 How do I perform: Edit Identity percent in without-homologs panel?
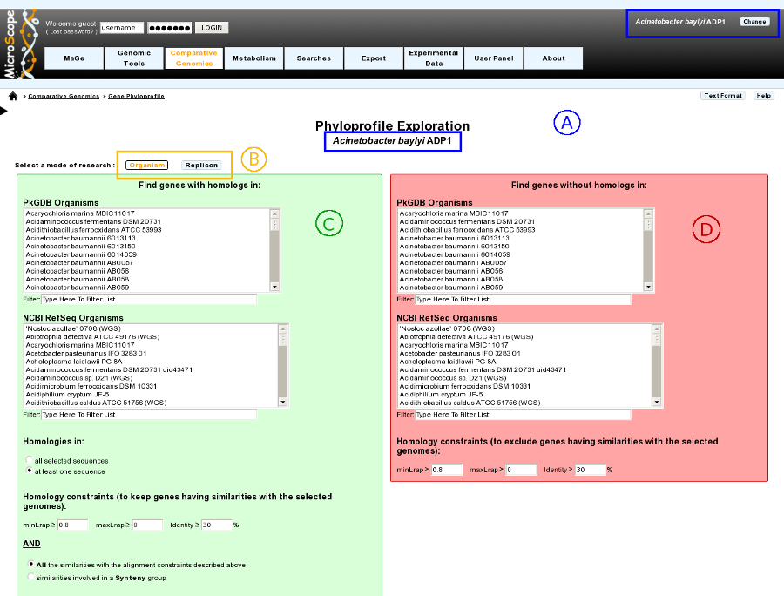click(591, 470)
